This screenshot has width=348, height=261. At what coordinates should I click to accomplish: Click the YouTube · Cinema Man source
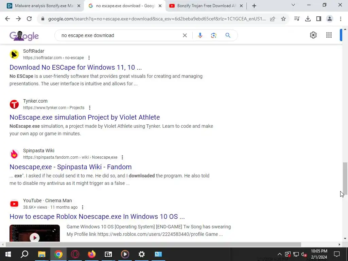tap(48, 201)
